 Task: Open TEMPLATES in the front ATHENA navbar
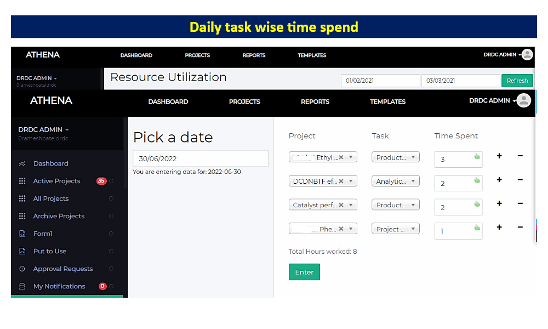[x=387, y=102]
